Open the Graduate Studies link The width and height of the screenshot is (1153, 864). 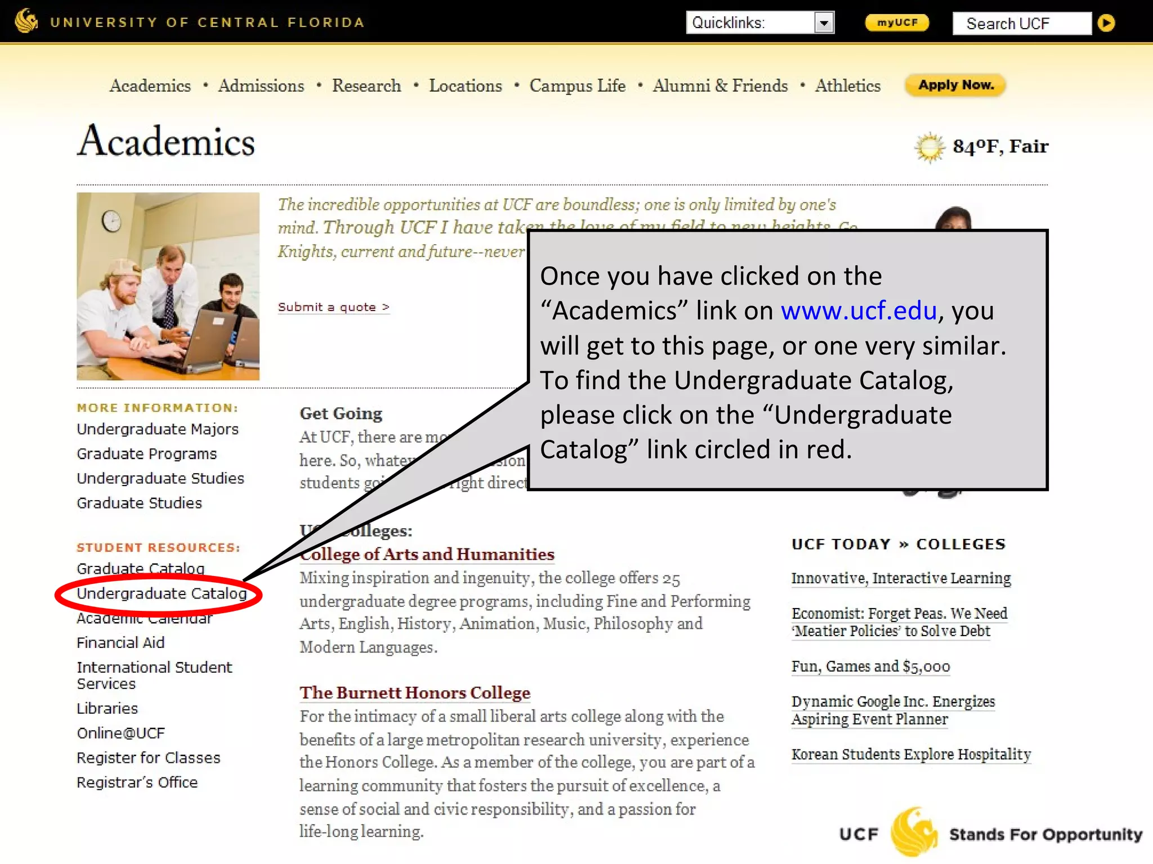140,503
